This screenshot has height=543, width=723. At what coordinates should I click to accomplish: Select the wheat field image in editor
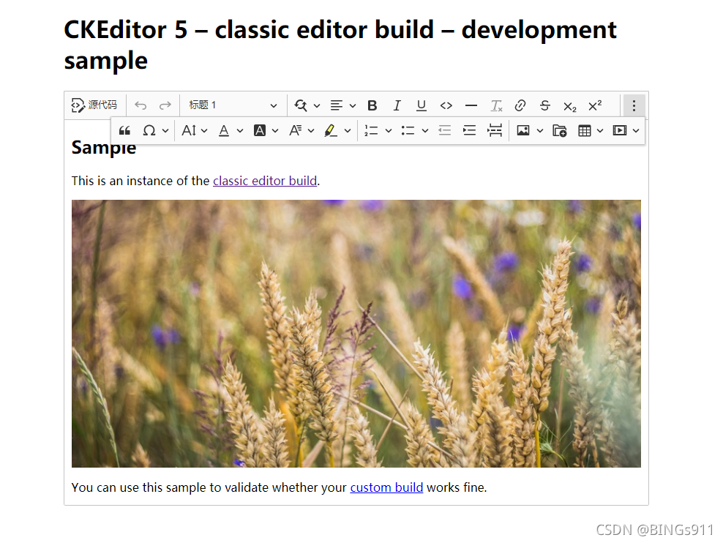[x=356, y=333]
